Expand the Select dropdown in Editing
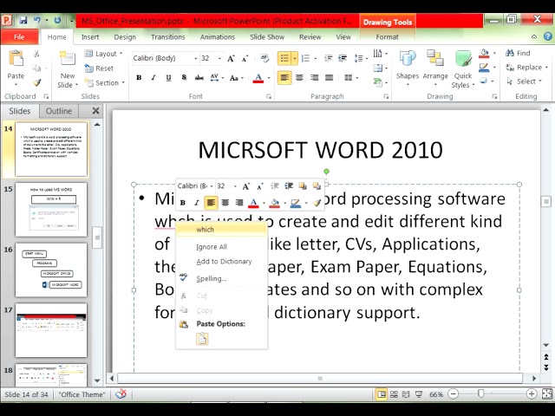Viewport: 555px width, 416px height. click(x=525, y=81)
